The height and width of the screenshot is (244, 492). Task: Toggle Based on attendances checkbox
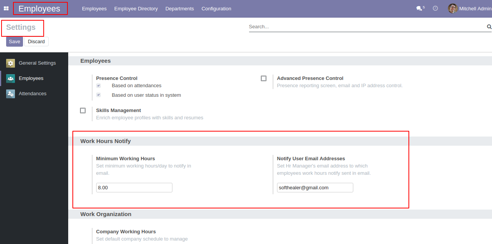[98, 86]
